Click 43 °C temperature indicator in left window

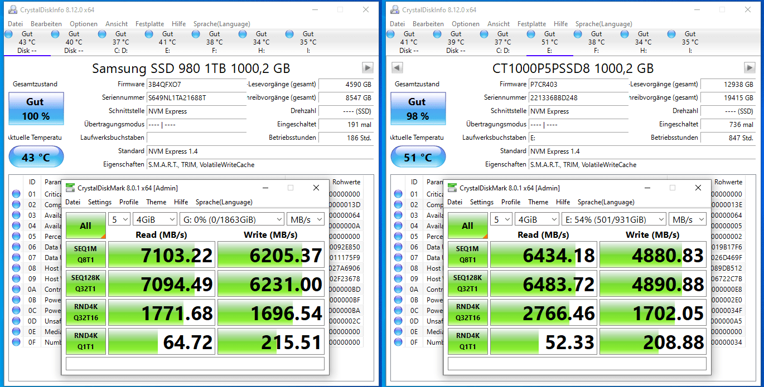(36, 157)
